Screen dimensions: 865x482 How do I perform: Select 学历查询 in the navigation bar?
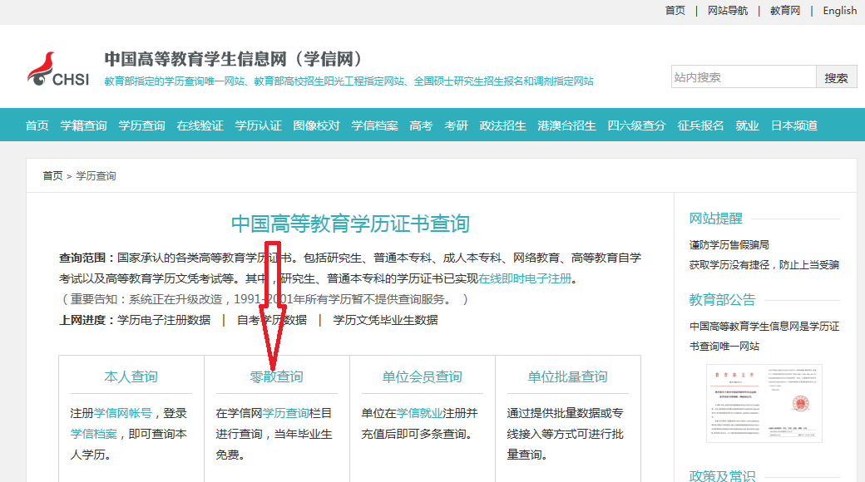click(141, 125)
